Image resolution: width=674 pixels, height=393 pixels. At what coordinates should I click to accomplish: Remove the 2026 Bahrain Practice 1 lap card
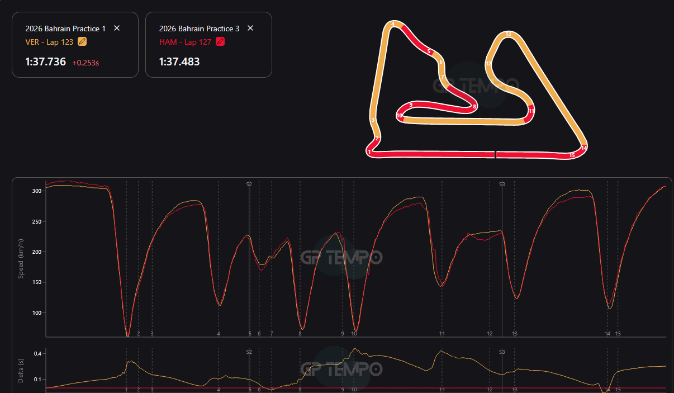click(x=117, y=28)
